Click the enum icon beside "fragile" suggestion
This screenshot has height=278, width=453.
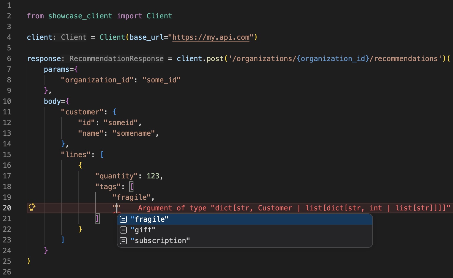tap(123, 219)
